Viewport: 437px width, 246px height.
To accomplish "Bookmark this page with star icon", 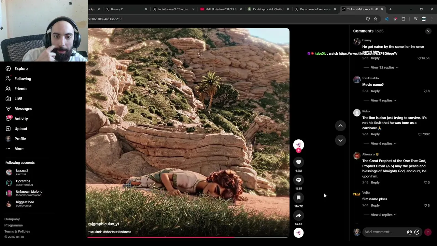I will pyautogui.click(x=376, y=19).
